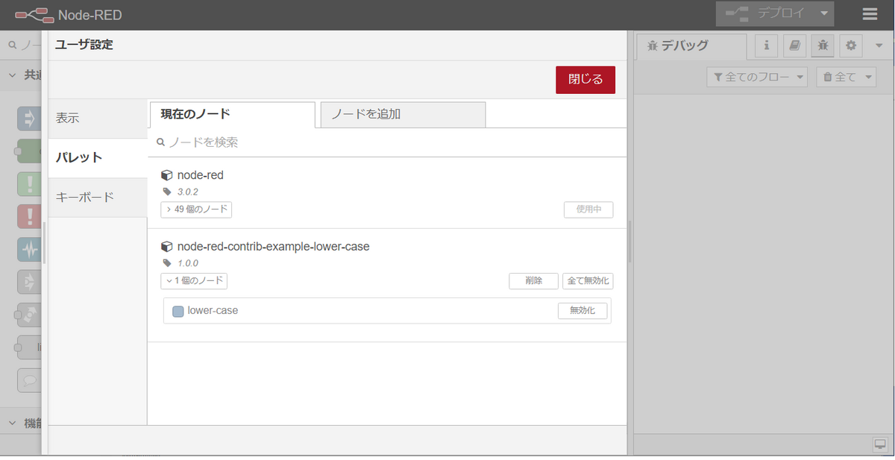
Task: Expand the 49 個のノード list
Action: coord(196,209)
